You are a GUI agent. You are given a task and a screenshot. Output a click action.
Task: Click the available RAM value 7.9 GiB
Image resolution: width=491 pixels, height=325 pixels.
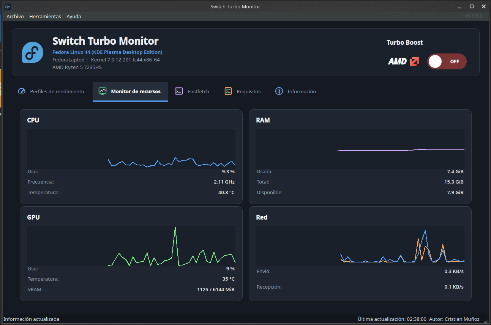pos(455,193)
